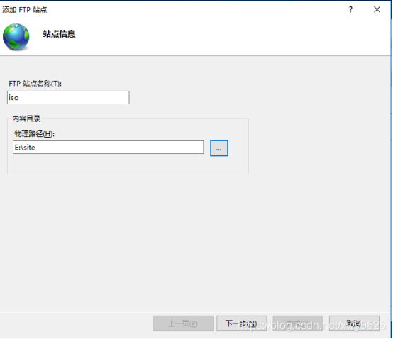The height and width of the screenshot is (339, 393).
Task: Click the FTP site name field containing iso
Action: (68, 97)
